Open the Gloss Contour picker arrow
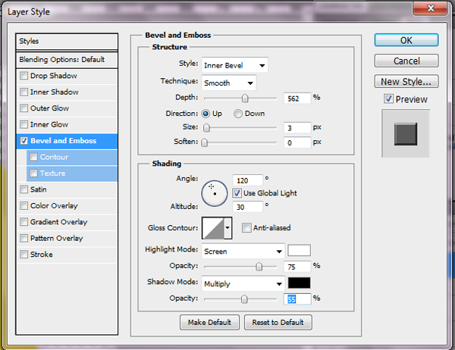Viewport: 455px width, 350px height. click(x=227, y=228)
